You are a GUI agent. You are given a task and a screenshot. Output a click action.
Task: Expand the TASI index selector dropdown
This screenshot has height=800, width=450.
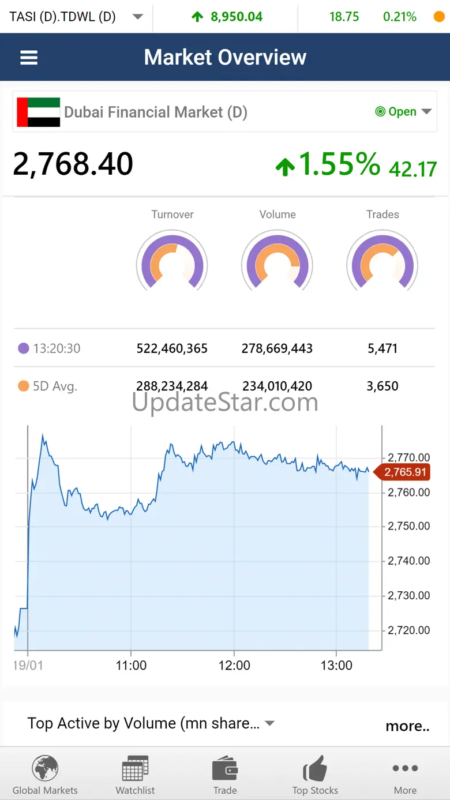137,17
